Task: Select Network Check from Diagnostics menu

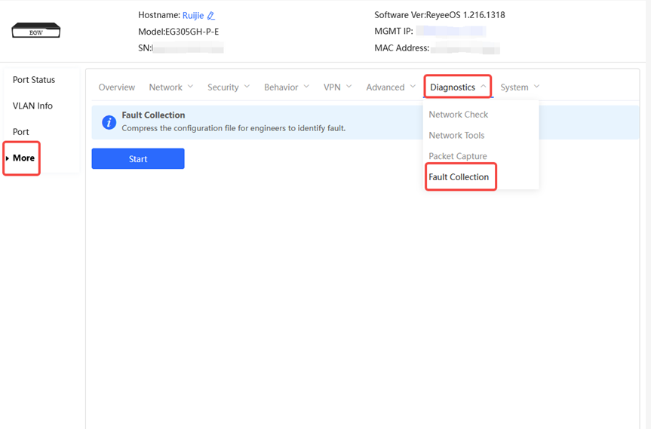Action: tap(459, 115)
